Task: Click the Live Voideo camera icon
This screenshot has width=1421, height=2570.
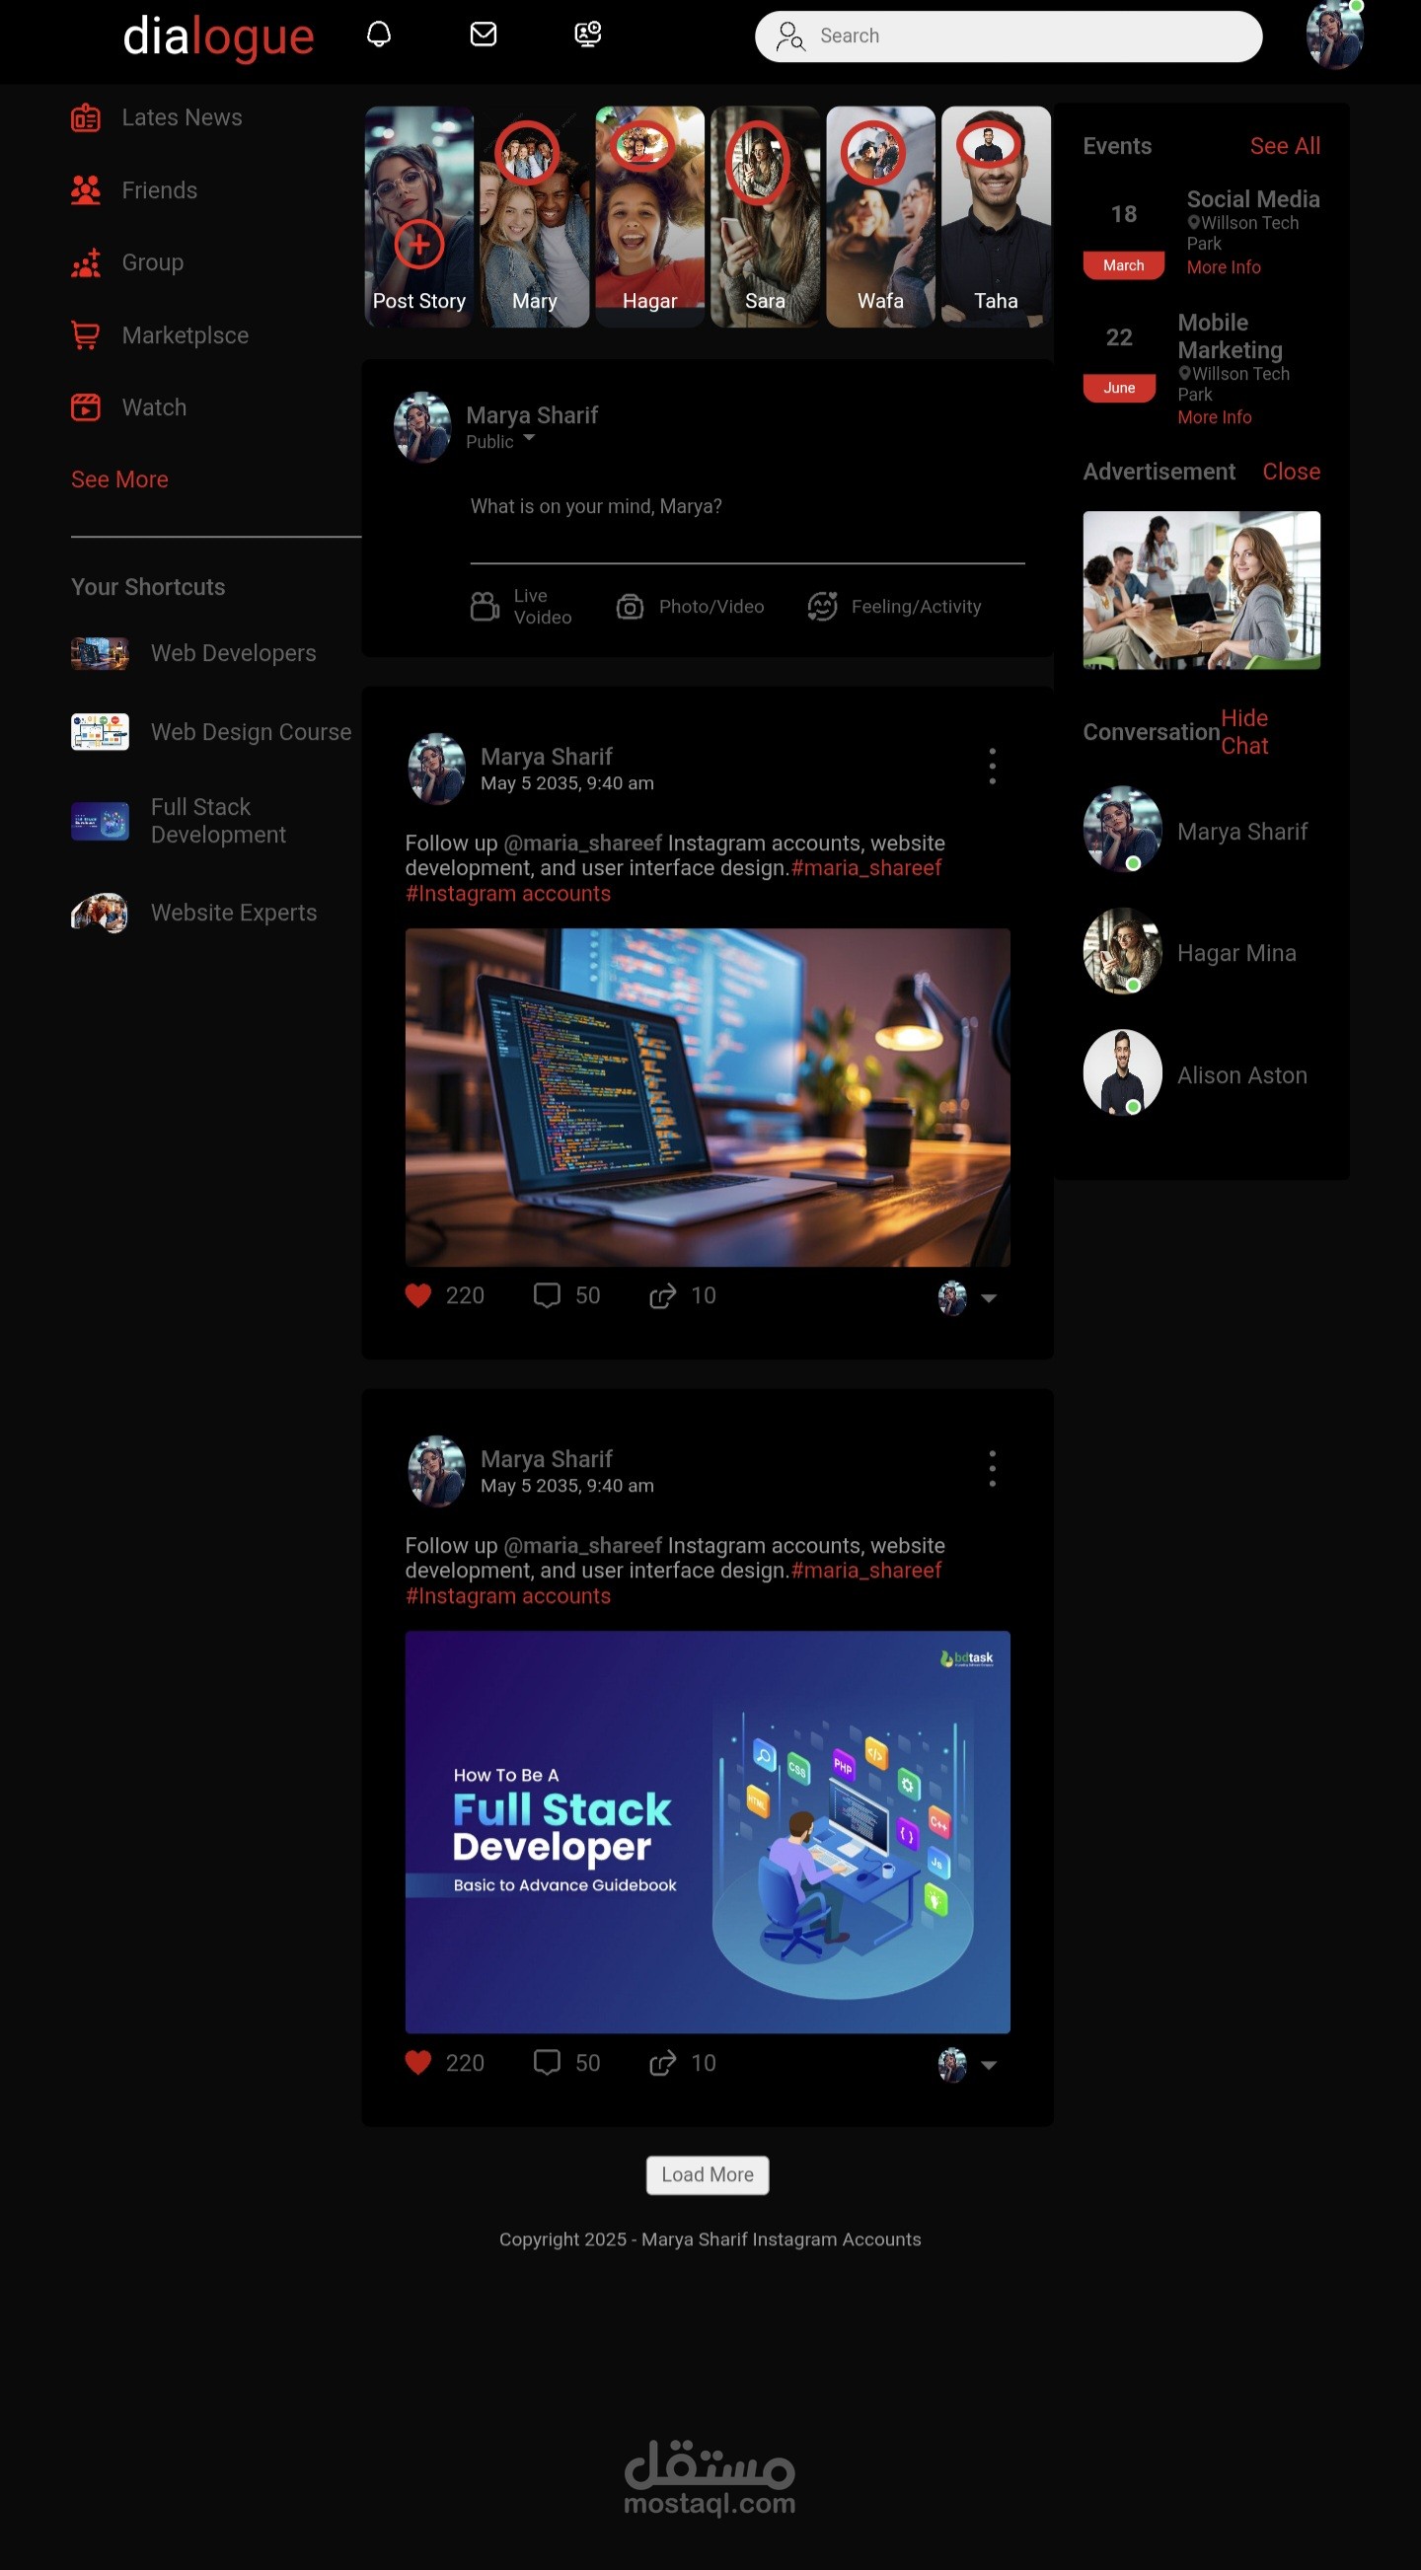Action: (485, 606)
